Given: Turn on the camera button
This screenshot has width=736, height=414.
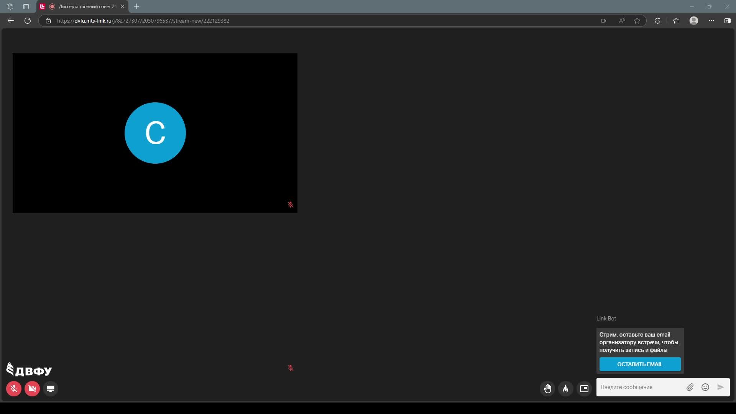Looking at the screenshot, I should click(x=32, y=389).
